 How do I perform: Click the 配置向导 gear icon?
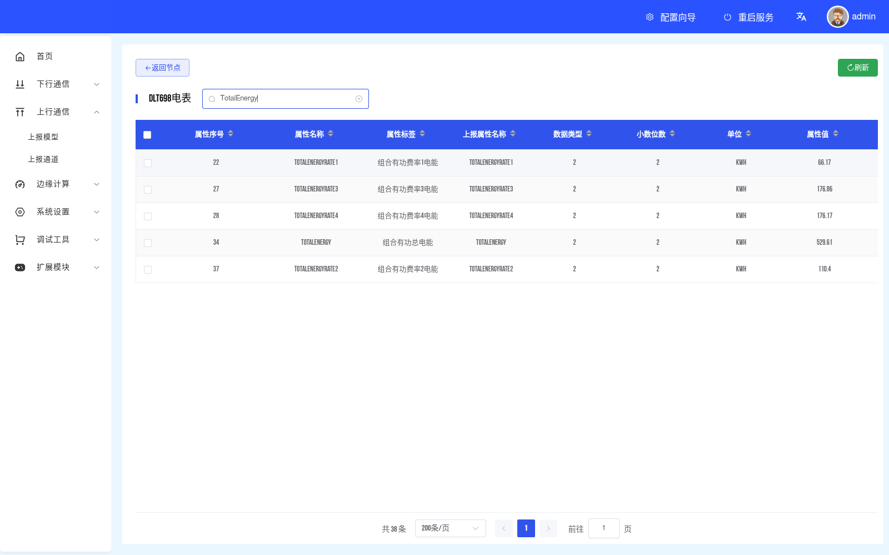tap(650, 17)
